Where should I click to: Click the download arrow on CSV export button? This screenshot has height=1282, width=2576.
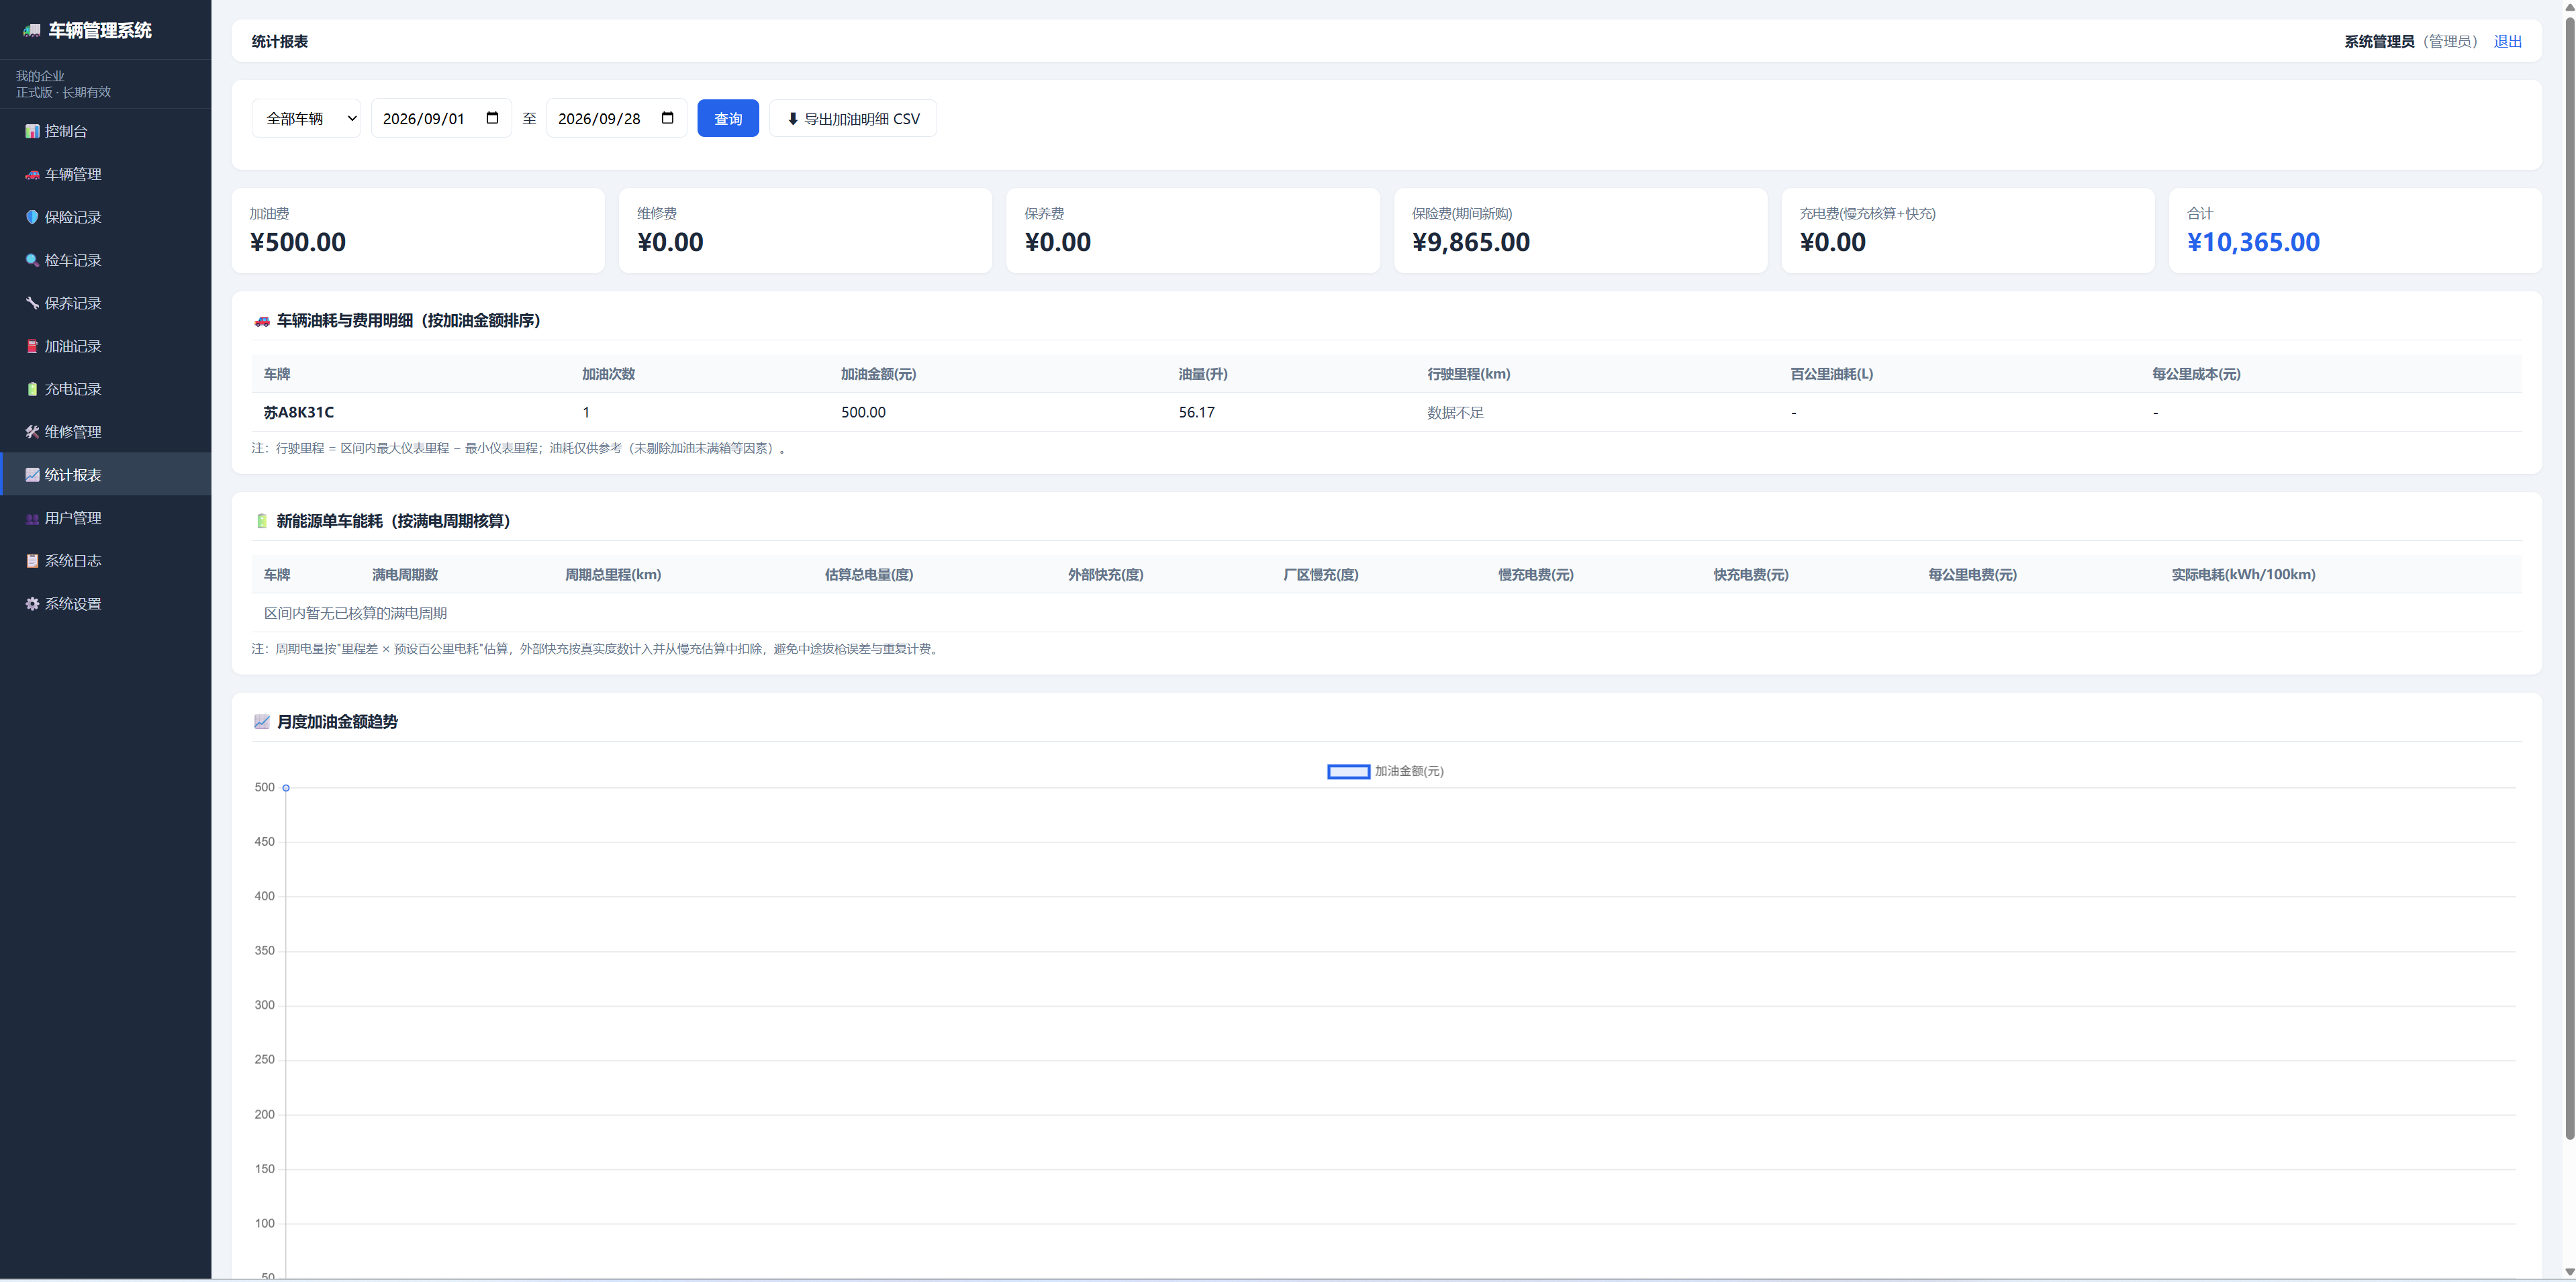pos(793,119)
